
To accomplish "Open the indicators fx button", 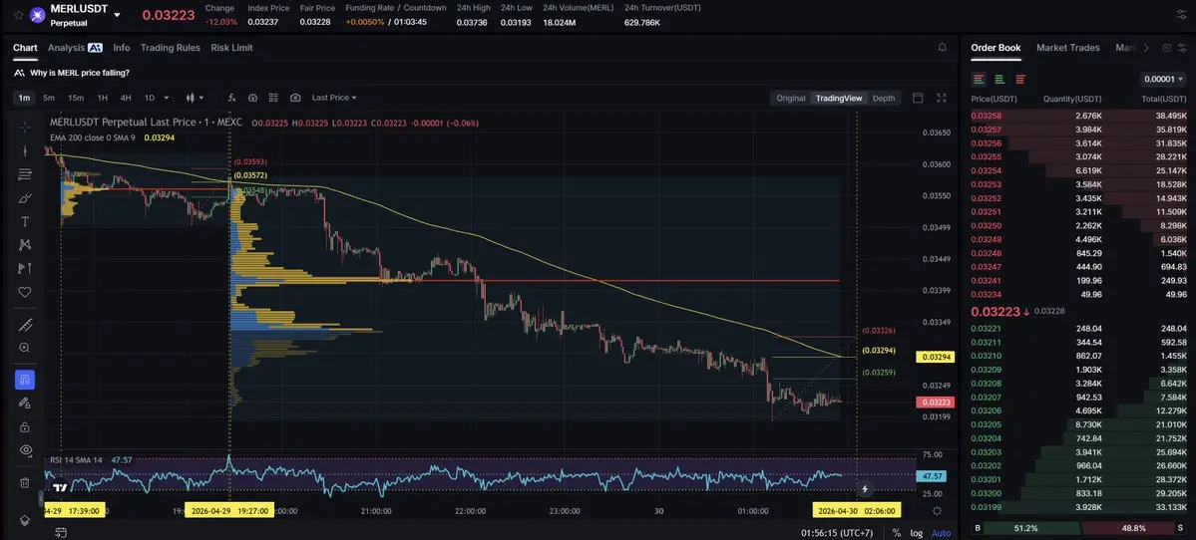I will tap(231, 98).
